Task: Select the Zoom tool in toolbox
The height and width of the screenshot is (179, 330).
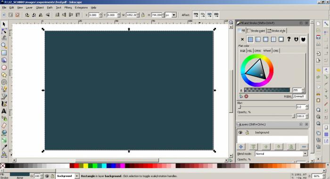Action: pyautogui.click(x=4, y=45)
